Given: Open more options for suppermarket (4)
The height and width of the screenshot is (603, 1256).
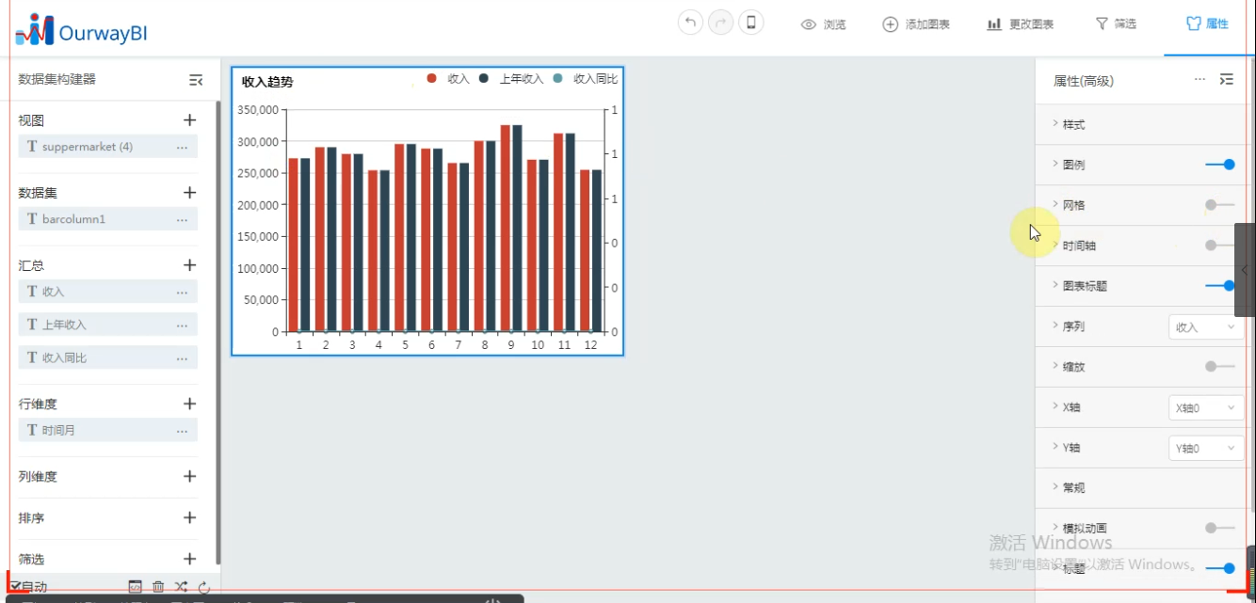Looking at the screenshot, I should [182, 147].
